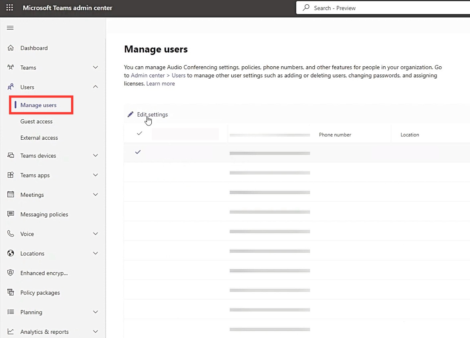Expand the Analytics & reports chevron

tap(96, 331)
